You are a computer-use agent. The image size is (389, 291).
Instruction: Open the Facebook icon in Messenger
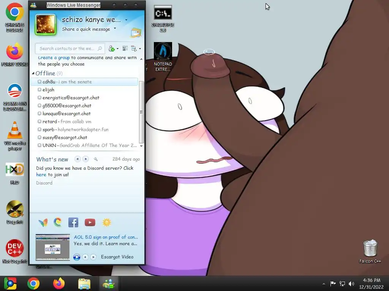pyautogui.click(x=73, y=222)
